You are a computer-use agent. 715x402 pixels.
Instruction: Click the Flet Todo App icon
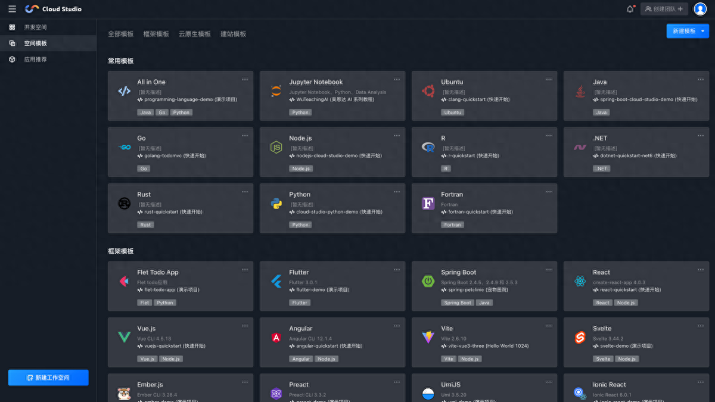[x=124, y=281]
